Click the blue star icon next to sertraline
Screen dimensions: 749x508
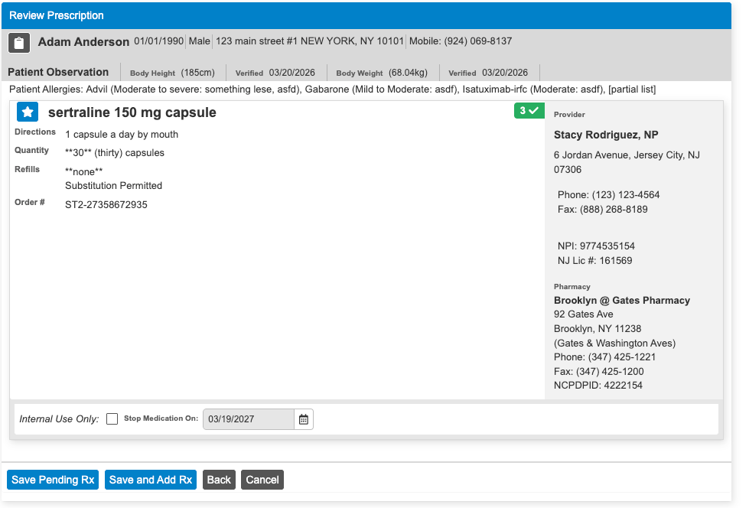[28, 112]
